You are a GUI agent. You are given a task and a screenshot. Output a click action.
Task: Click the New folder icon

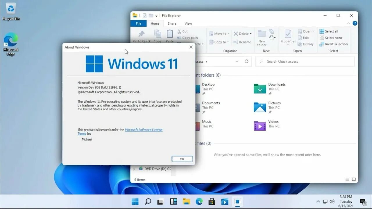coord(262,34)
